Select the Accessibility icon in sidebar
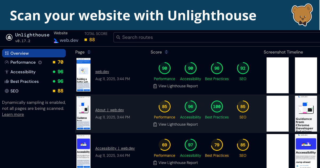This screenshot has width=320, height=168. [x=6, y=72]
